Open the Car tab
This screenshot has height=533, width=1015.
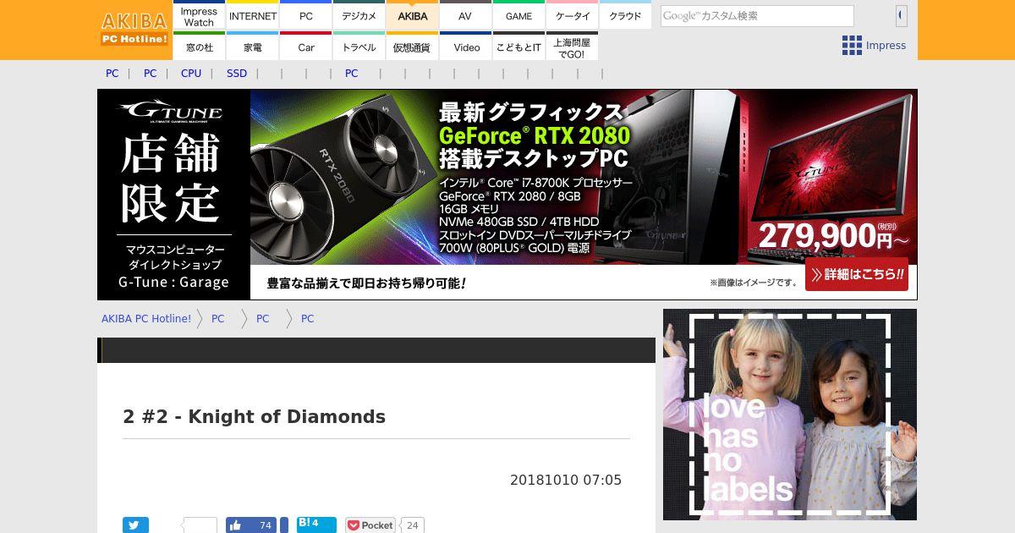coord(306,47)
